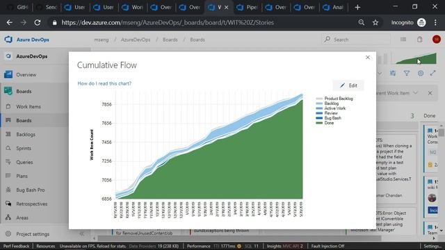Open Settings in bottom bar
Viewport: 445px width, 250px height.
[x=432, y=246]
